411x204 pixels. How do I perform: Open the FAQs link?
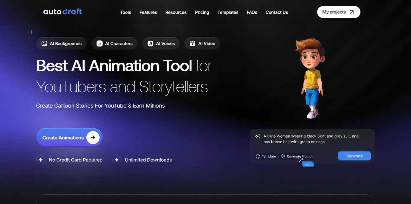point(252,12)
